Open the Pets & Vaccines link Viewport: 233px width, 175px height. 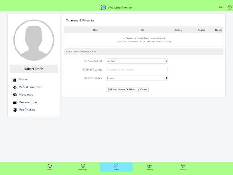(30, 87)
